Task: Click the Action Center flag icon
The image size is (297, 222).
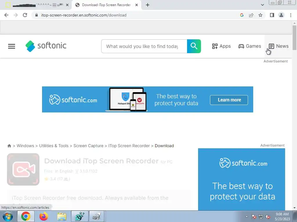Action: pyautogui.click(x=254, y=217)
